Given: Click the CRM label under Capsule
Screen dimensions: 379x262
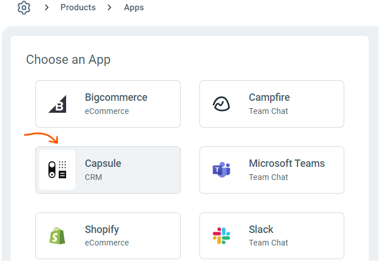Looking at the screenshot, I should (x=93, y=177).
